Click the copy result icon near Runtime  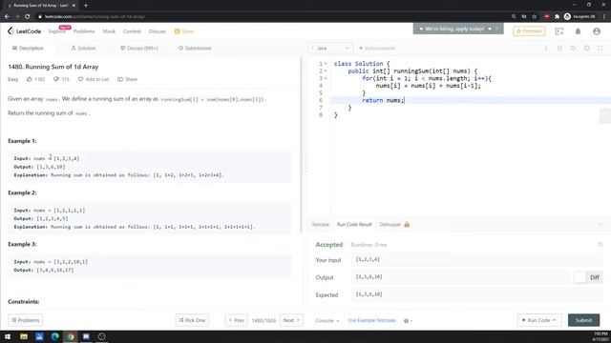(x=600, y=245)
